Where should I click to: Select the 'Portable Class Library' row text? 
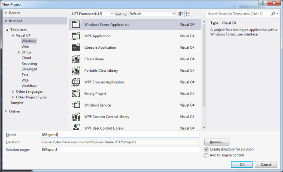click(x=101, y=71)
